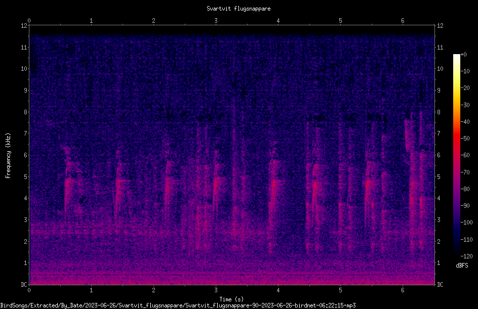Select the "-40" color scale label

pyautogui.click(x=465, y=122)
